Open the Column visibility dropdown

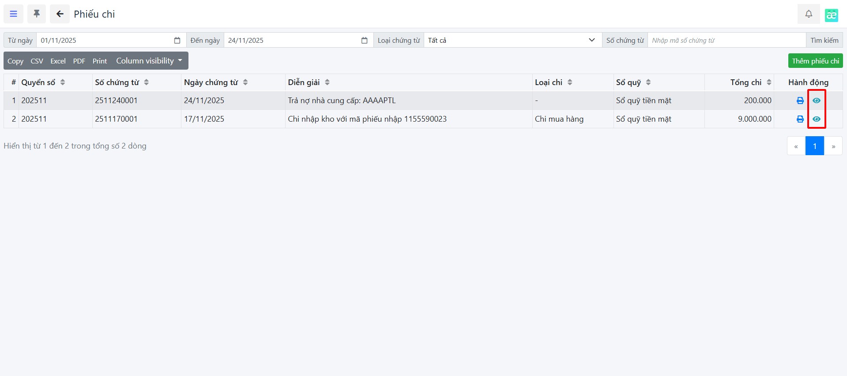coord(149,61)
